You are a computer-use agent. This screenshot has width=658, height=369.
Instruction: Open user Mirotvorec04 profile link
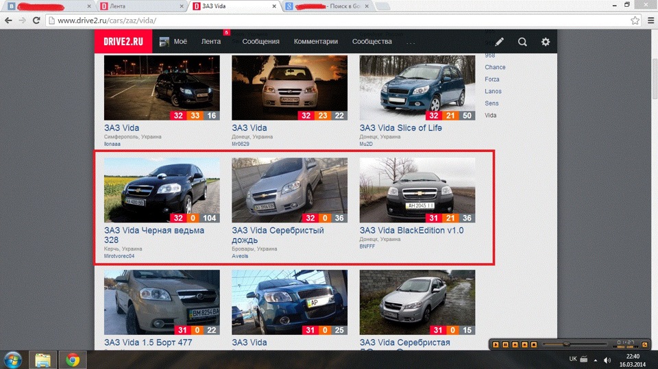pyautogui.click(x=119, y=256)
